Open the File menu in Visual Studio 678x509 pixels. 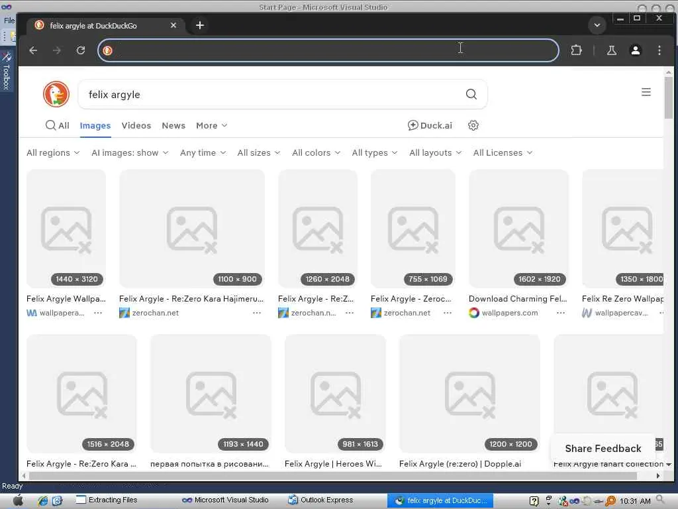9,21
